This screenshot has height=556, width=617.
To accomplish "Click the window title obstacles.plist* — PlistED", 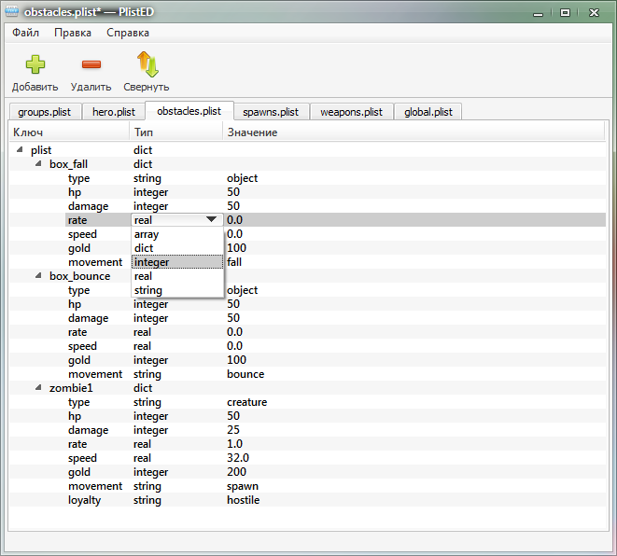I will click(89, 12).
